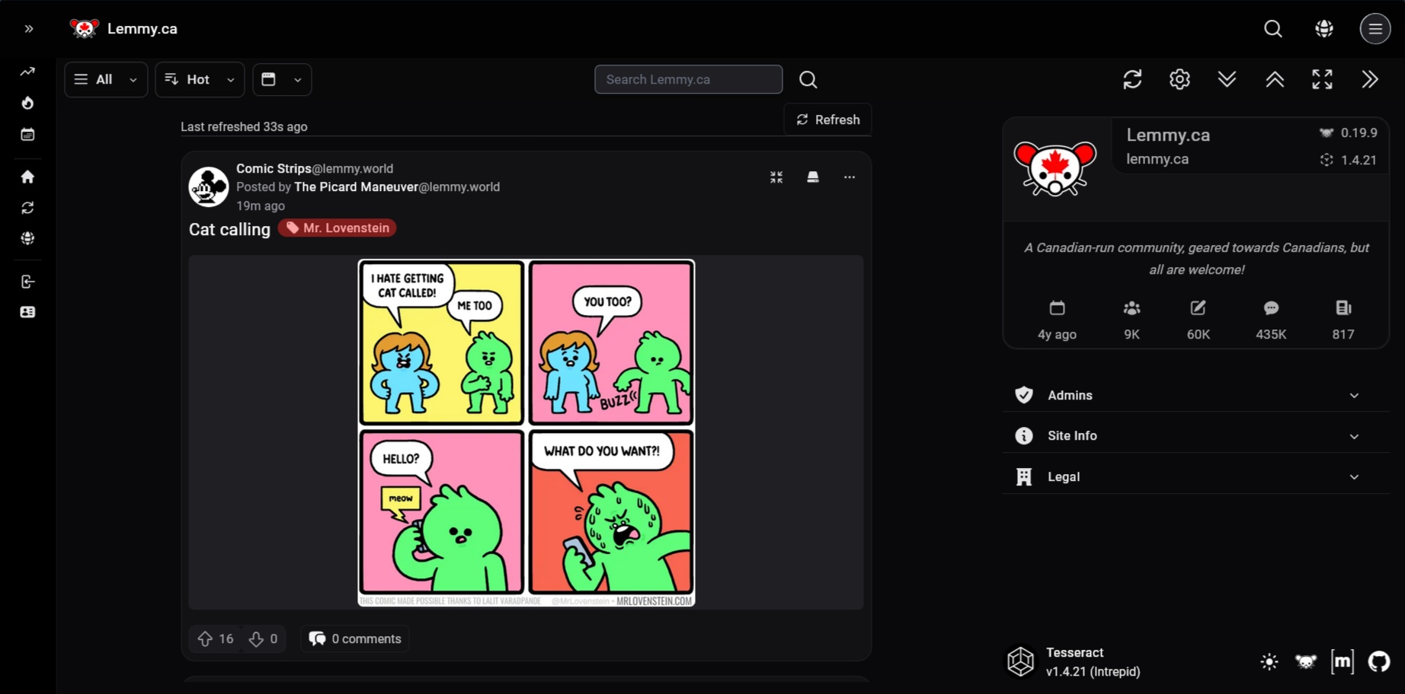Click the refresh arrows icon in the toolbar

(x=1132, y=79)
